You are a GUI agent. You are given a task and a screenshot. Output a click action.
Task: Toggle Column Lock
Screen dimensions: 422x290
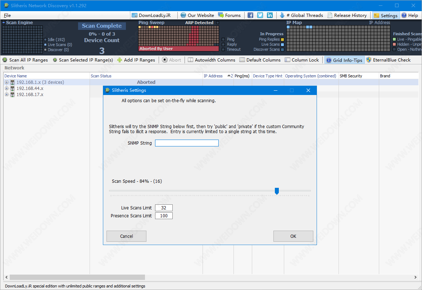pos(302,60)
